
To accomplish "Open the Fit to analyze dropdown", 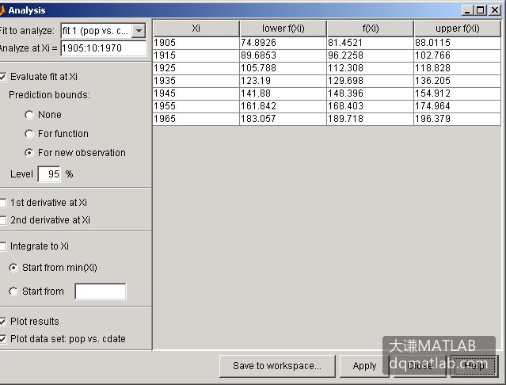I will [x=139, y=31].
